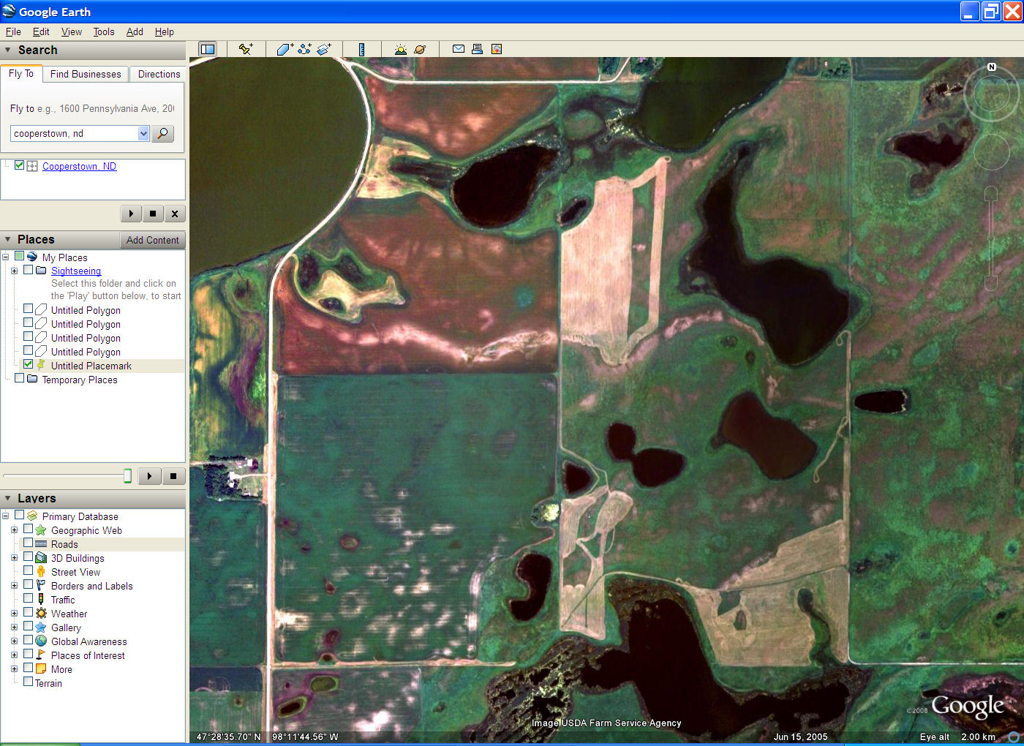Open the File menu

tap(13, 31)
